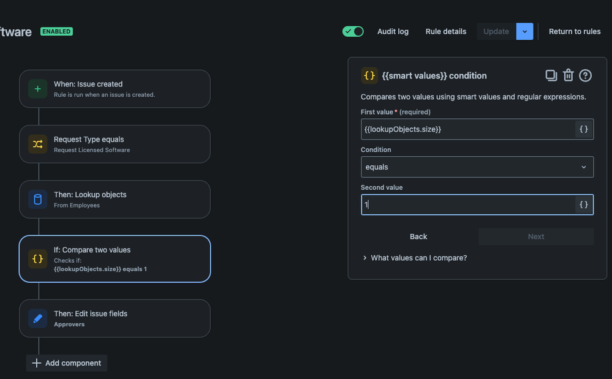Click the Request Type shuffle icon
Image resolution: width=612 pixels, height=379 pixels.
click(37, 144)
